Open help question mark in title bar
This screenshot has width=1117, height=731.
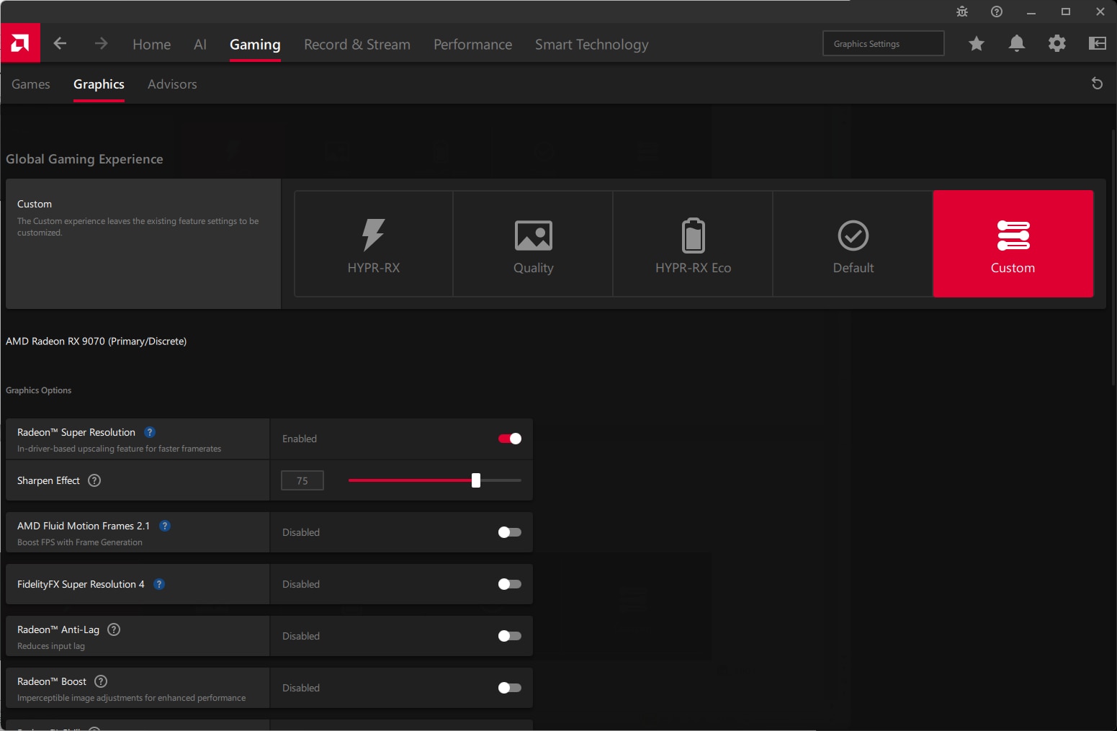997,12
